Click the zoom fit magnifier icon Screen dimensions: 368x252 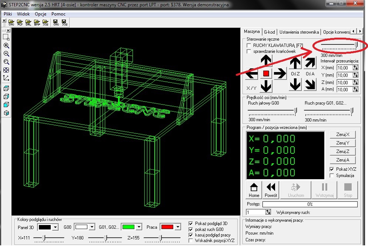pos(6,62)
